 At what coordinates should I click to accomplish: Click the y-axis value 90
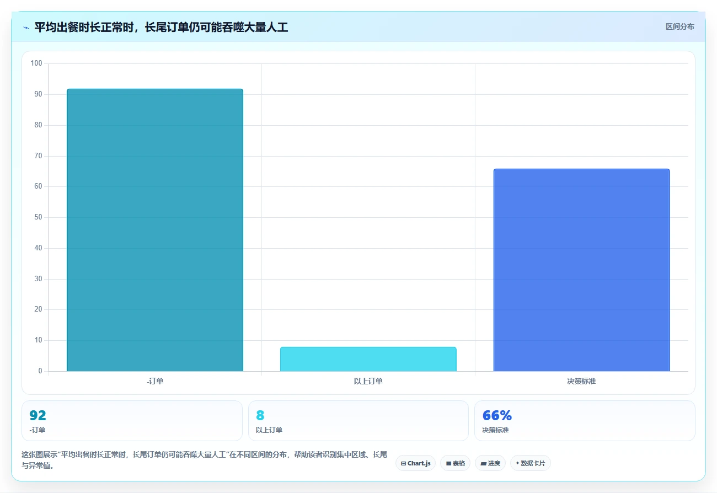pos(38,94)
